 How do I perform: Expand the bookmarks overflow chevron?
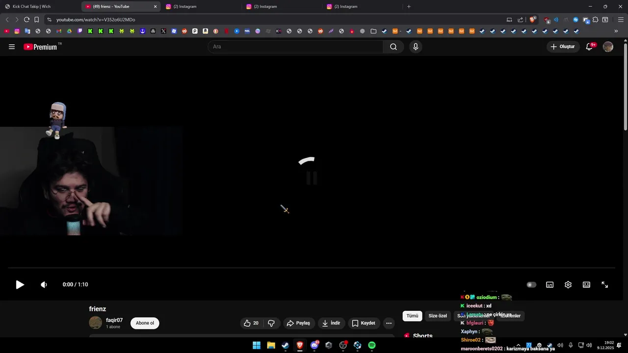pyautogui.click(x=616, y=31)
